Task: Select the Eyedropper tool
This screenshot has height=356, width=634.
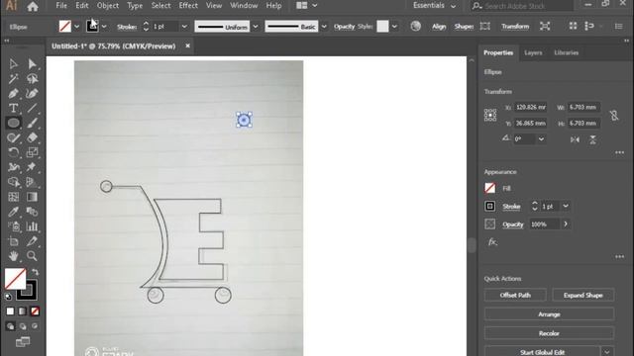Action: 13,212
